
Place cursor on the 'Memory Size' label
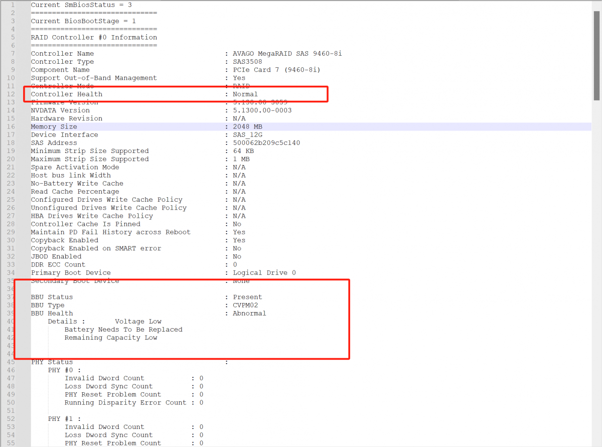click(54, 127)
